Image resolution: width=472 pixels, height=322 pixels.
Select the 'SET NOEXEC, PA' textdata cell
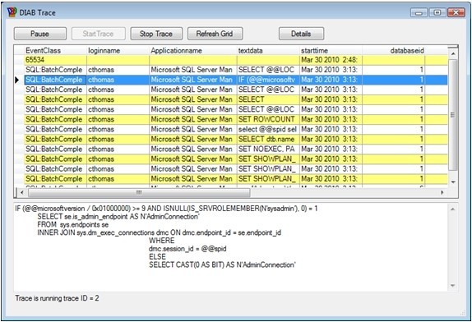[x=268, y=149]
